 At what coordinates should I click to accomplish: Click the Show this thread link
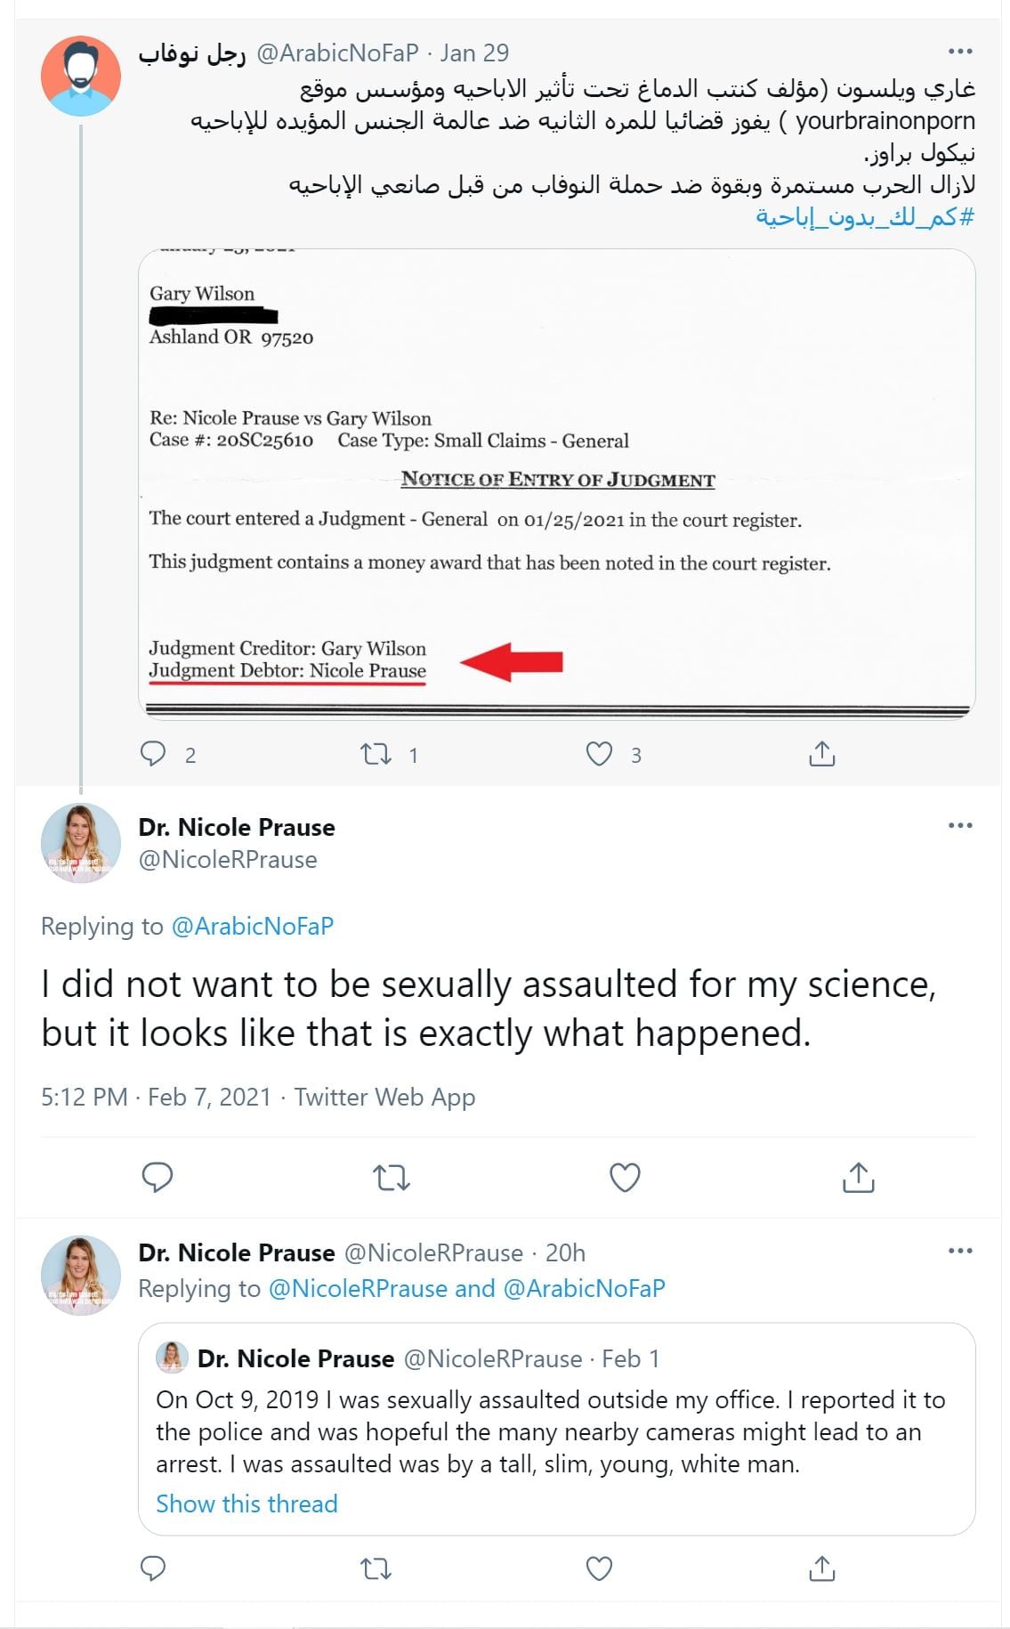pos(246,1503)
